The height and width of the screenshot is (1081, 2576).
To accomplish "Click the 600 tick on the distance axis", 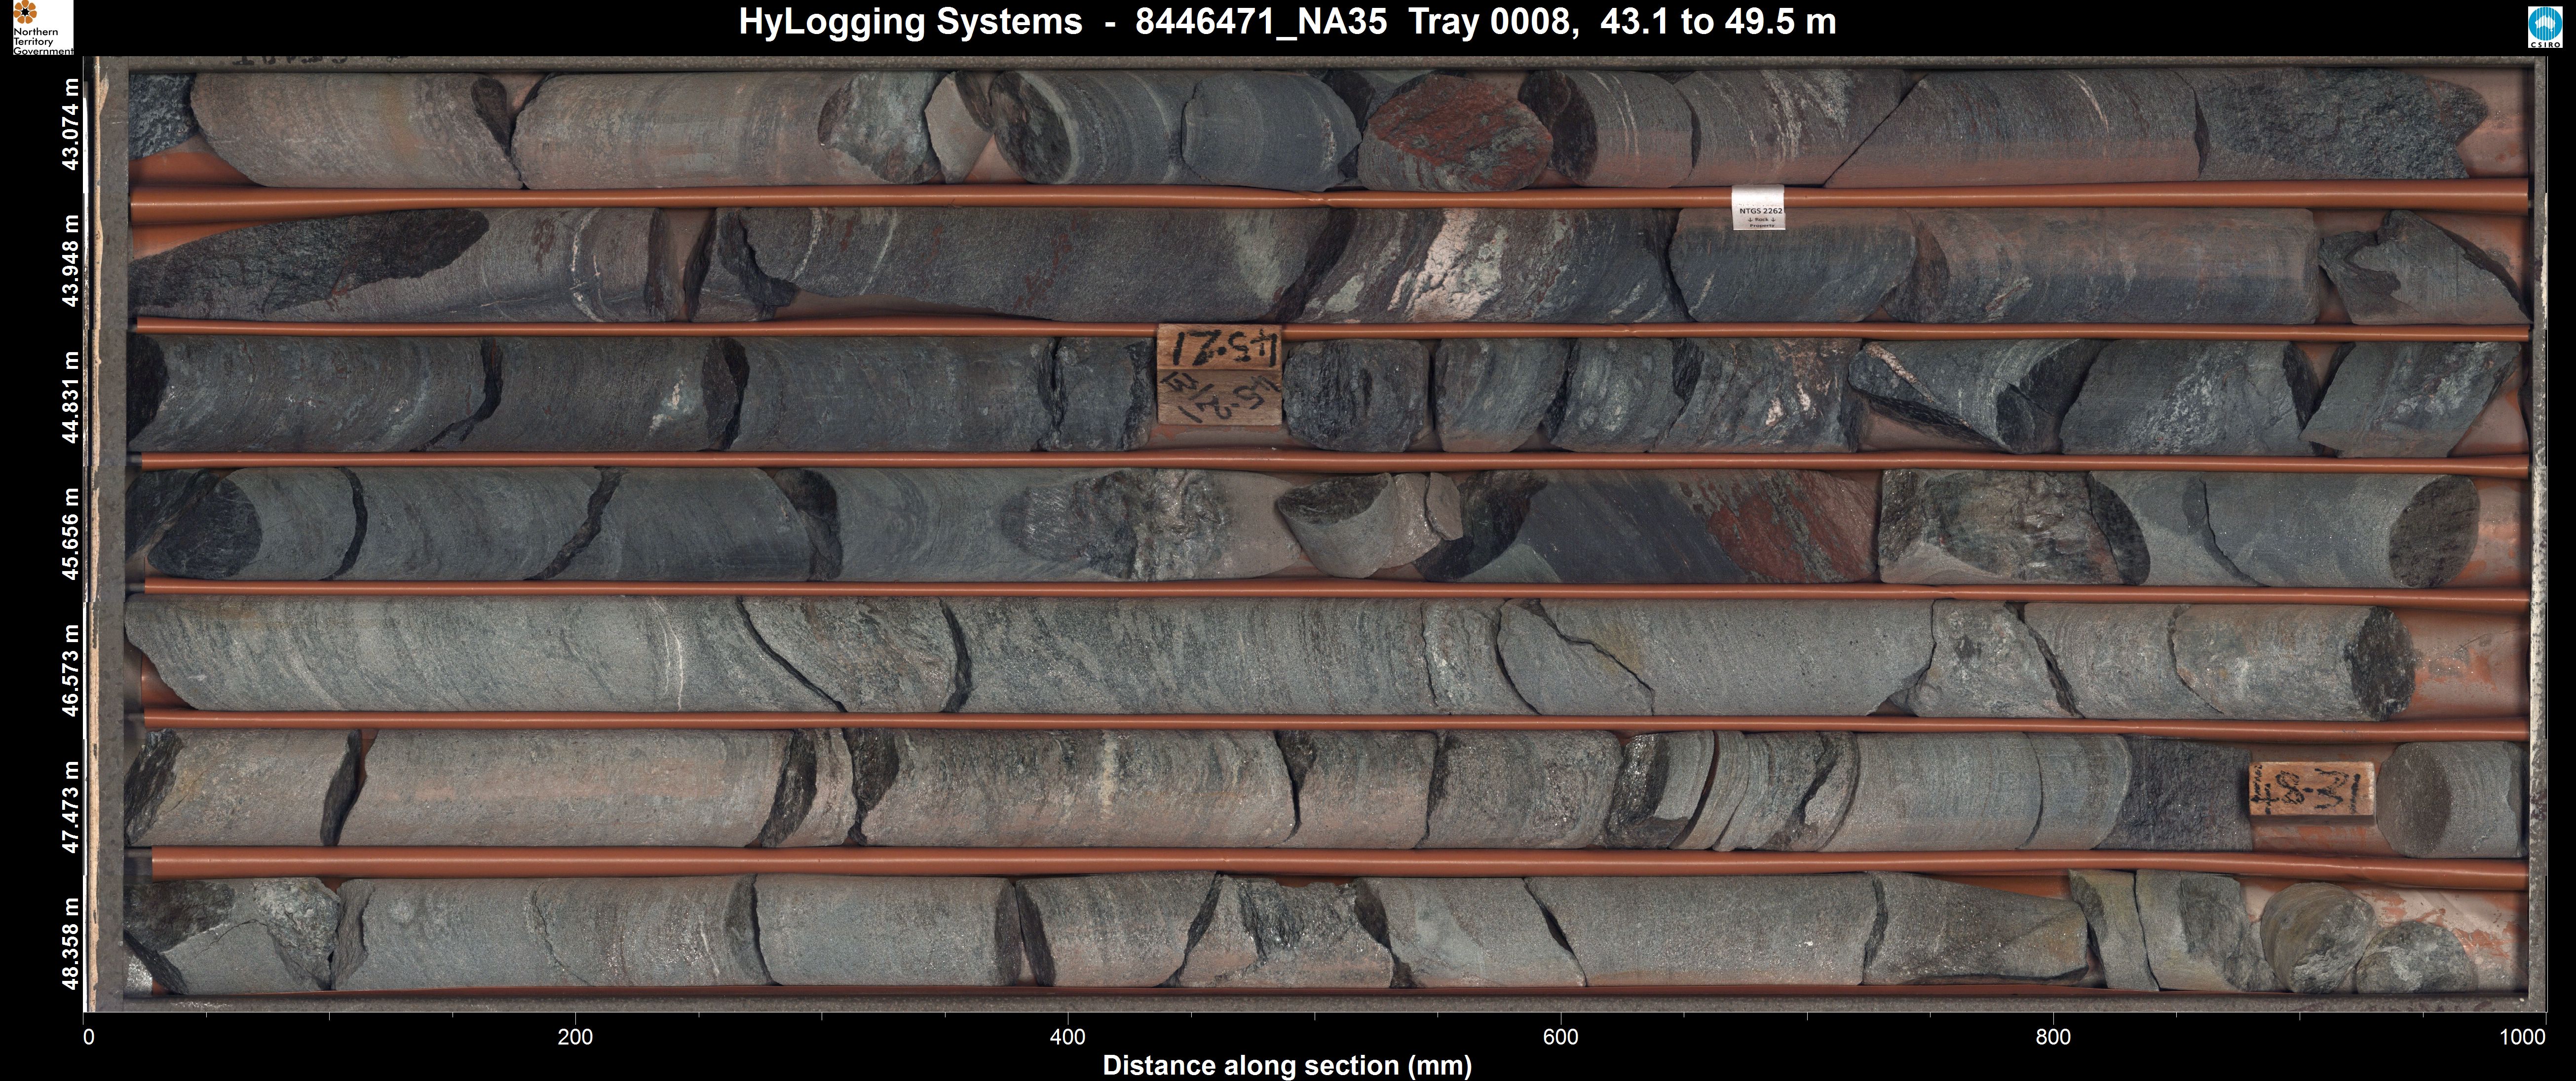I will tap(1560, 1037).
